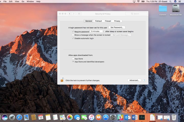The height and width of the screenshot is (122, 184).
Task: Open iBooks orange icon in dock
Action: 99,117
